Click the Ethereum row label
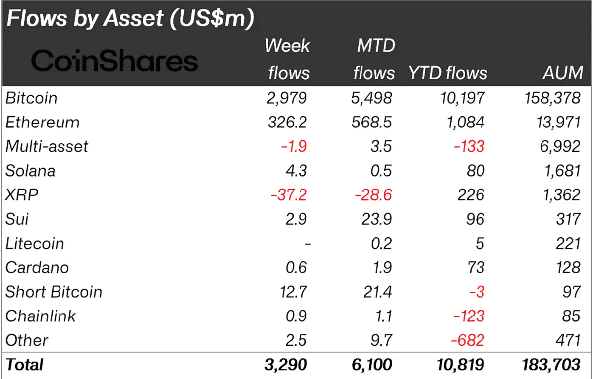 click(x=43, y=123)
